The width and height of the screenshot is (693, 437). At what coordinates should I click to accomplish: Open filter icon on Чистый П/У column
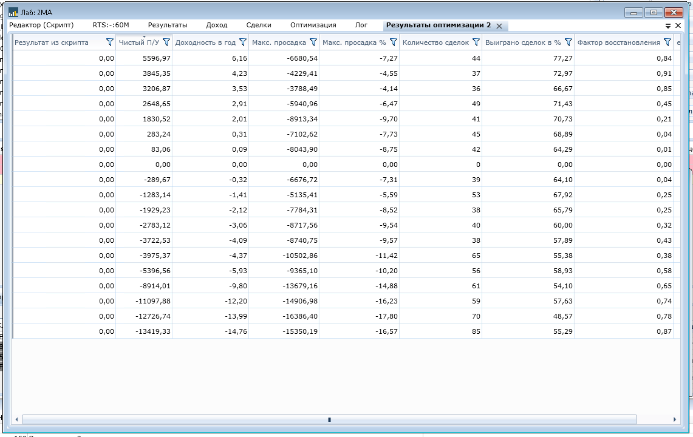coord(166,42)
